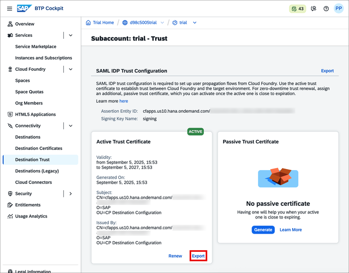Click the ACTIVE status badge

[195, 132]
